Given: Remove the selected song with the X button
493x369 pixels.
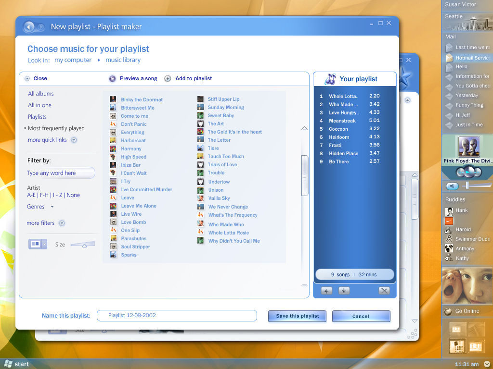Looking at the screenshot, I should coord(384,291).
